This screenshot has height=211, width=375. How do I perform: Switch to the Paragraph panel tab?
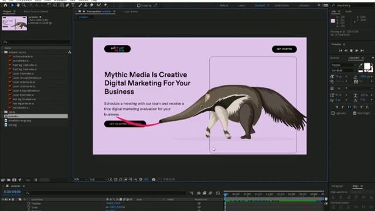(337, 186)
